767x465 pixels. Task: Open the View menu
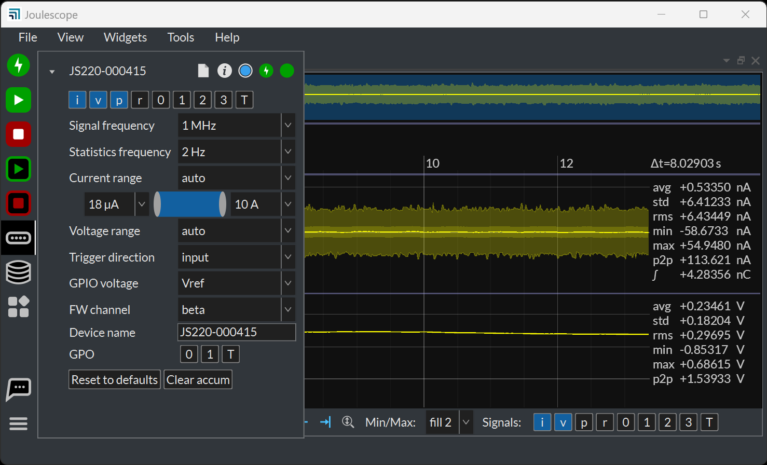tap(71, 37)
